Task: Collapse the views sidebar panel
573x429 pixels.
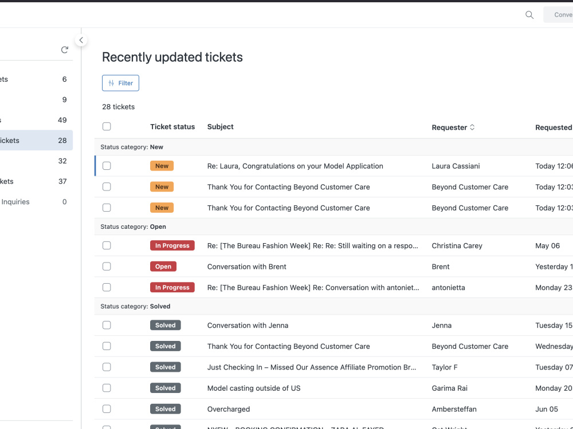Action: pos(81,40)
